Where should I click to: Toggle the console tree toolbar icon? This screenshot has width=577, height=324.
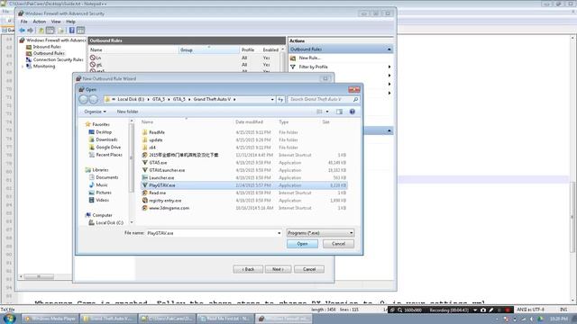coord(50,31)
